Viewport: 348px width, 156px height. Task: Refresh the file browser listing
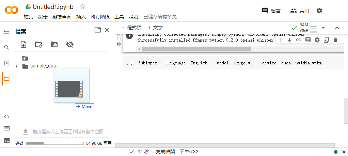click(38, 44)
